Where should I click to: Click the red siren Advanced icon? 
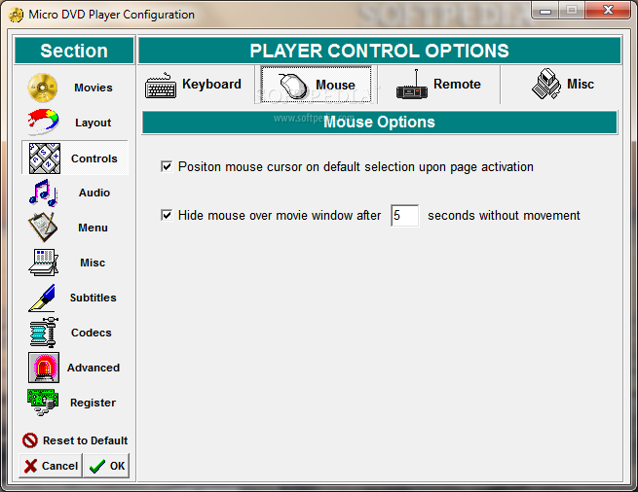point(44,368)
